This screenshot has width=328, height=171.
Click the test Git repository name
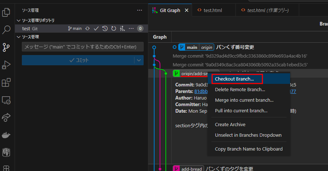(x=30, y=29)
